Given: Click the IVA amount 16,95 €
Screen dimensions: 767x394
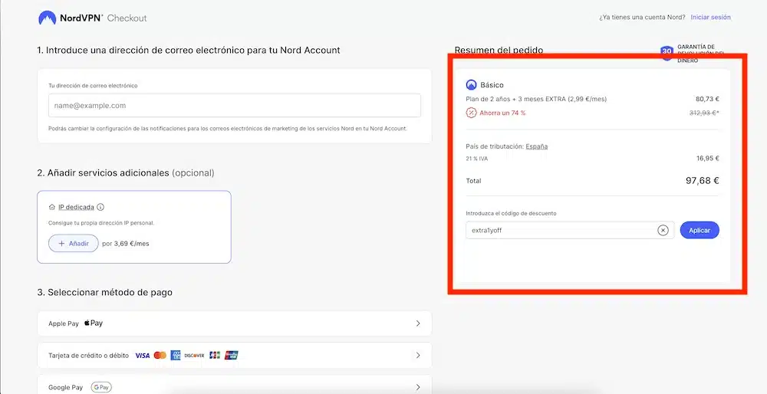Looking at the screenshot, I should (707, 159).
